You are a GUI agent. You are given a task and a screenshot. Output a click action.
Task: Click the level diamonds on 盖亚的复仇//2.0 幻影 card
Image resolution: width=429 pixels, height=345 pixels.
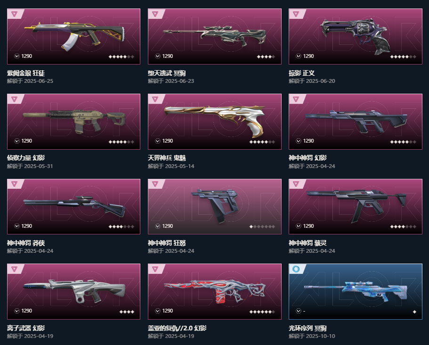(x=262, y=312)
